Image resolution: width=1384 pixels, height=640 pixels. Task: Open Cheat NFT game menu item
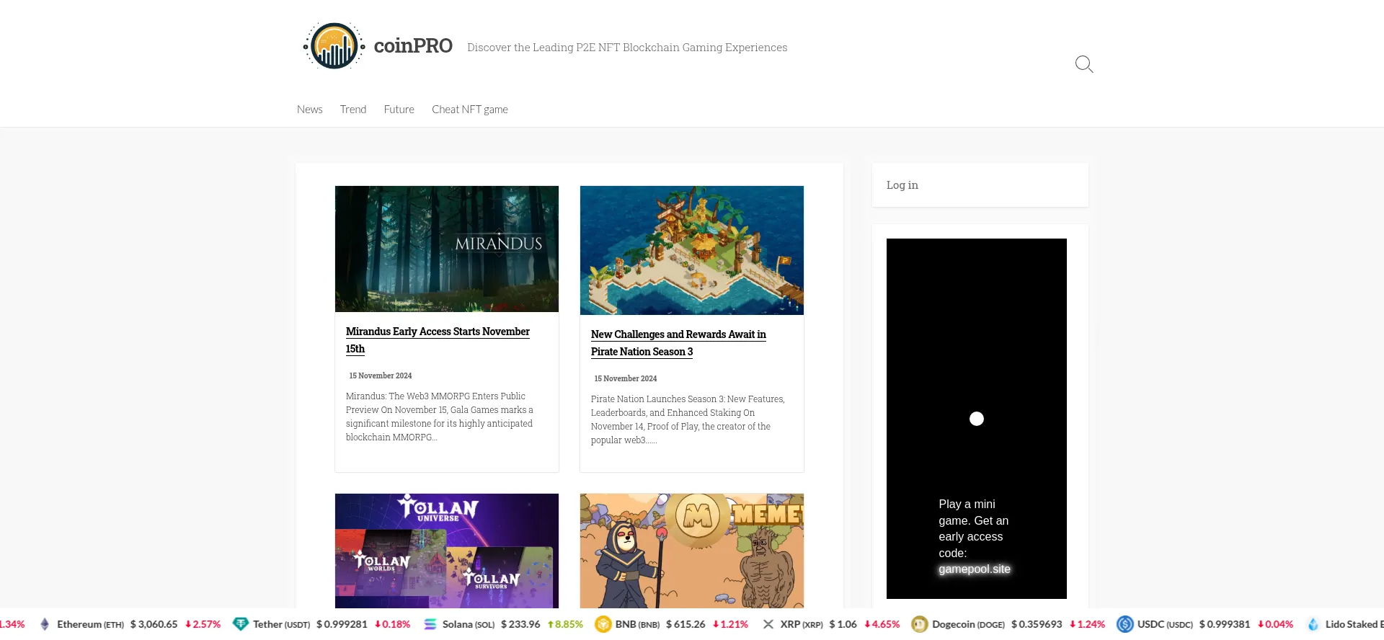coord(469,110)
